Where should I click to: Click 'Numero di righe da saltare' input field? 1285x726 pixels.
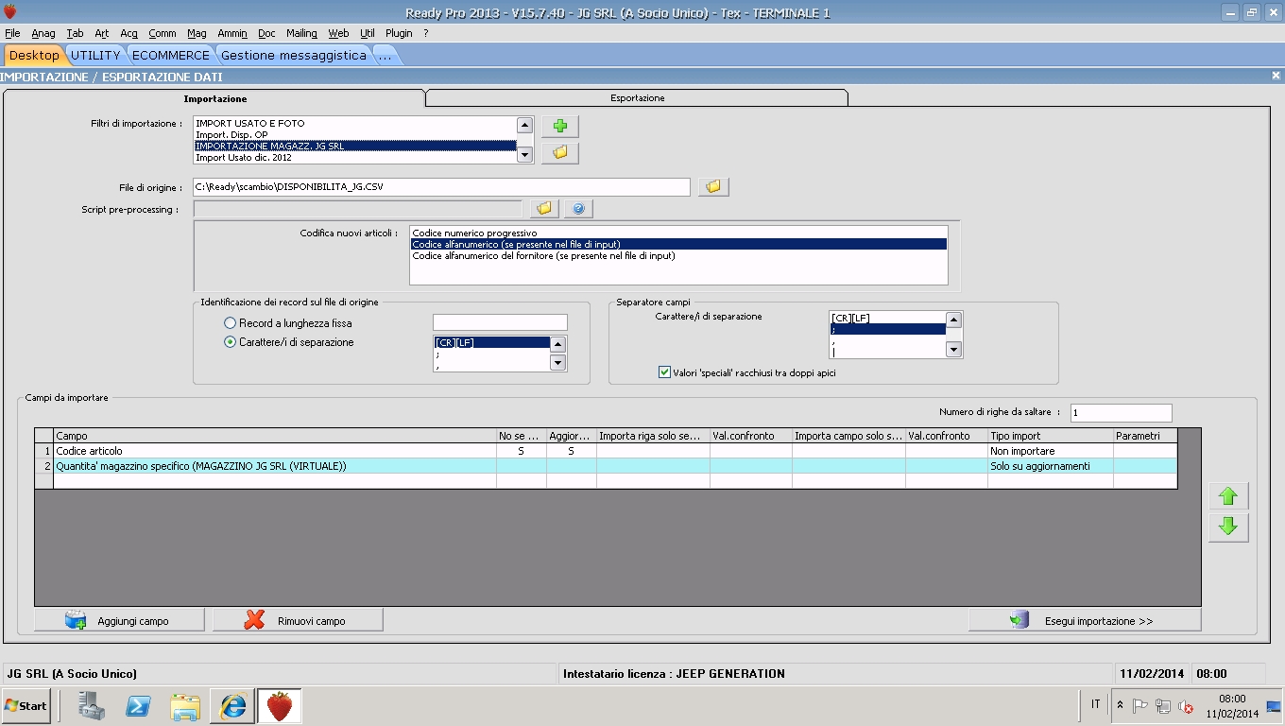[x=1121, y=413]
